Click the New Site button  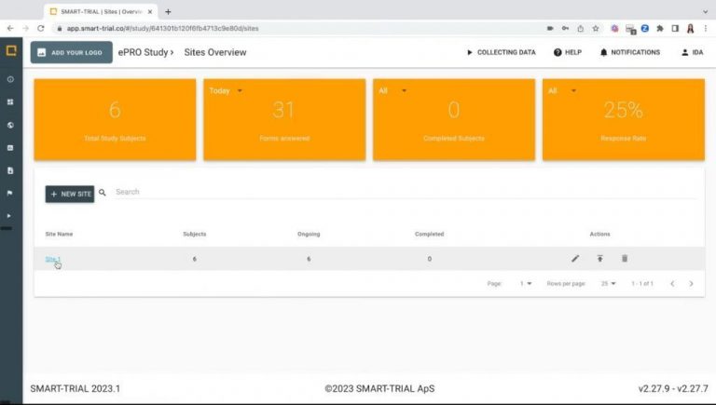coord(70,194)
